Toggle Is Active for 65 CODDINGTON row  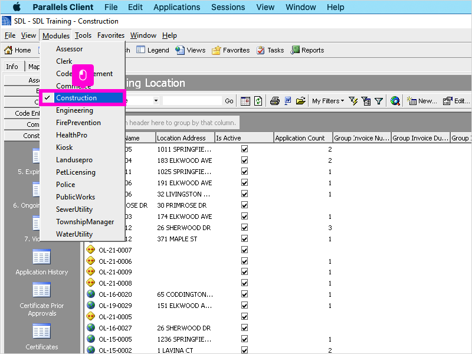click(244, 294)
